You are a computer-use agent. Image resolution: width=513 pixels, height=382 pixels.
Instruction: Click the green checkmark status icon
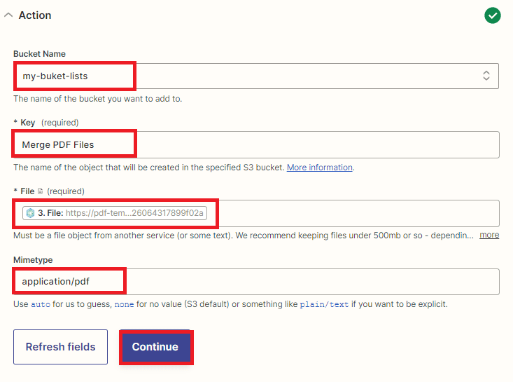(493, 15)
